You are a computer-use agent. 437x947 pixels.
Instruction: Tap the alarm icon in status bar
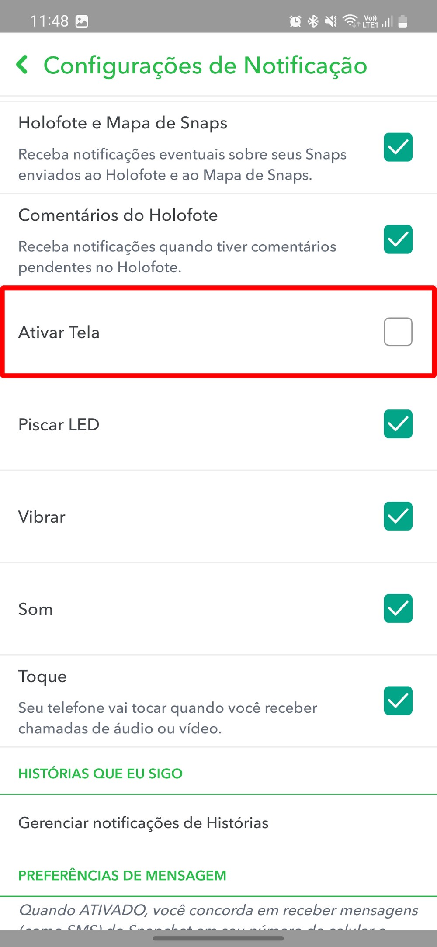[295, 21]
